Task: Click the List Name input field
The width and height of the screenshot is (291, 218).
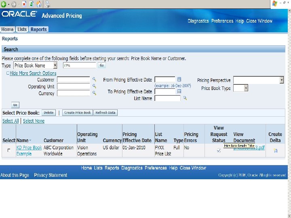Action: pos(167,98)
